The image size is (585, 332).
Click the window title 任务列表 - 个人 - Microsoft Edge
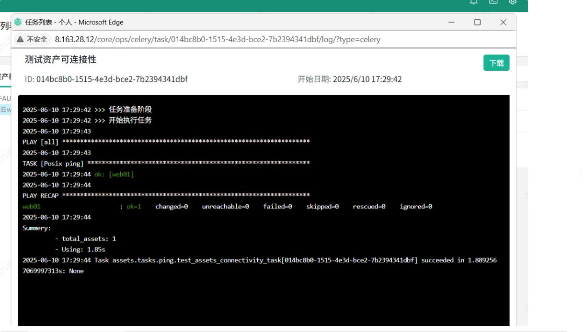point(74,22)
